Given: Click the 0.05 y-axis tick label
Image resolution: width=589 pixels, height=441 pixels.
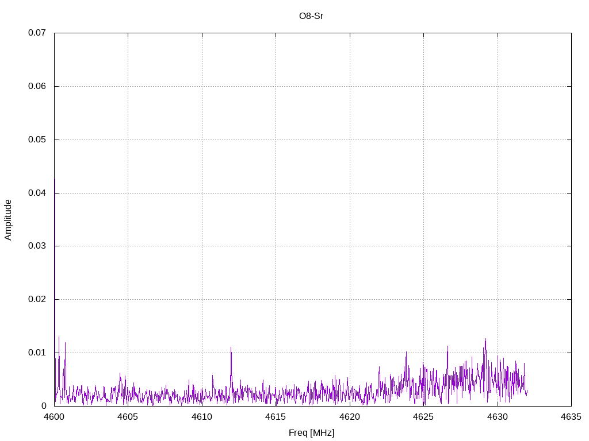Looking at the screenshot, I should pyautogui.click(x=37, y=140).
